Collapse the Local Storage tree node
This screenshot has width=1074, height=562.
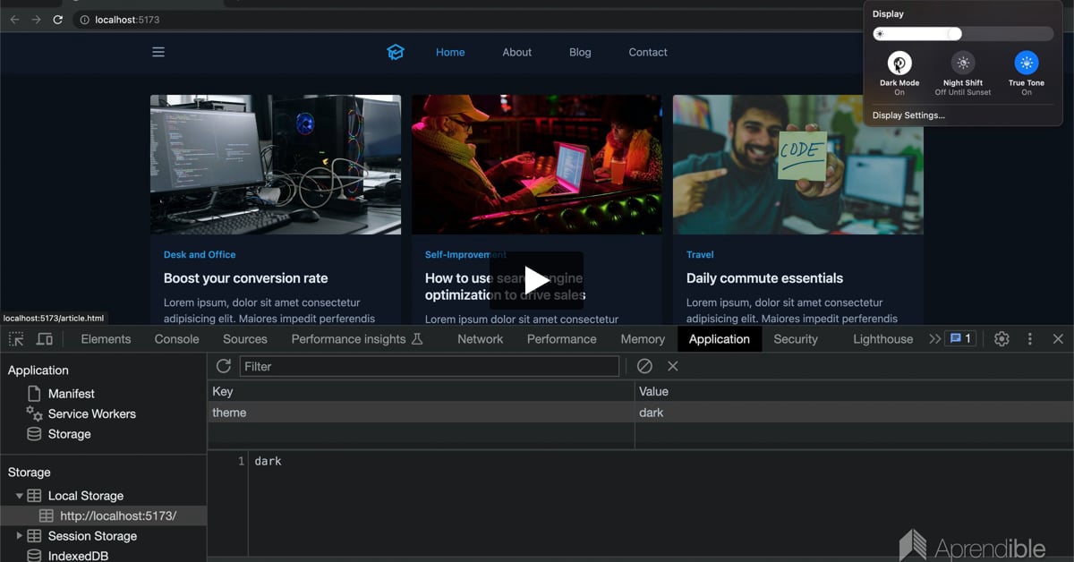[x=20, y=496]
